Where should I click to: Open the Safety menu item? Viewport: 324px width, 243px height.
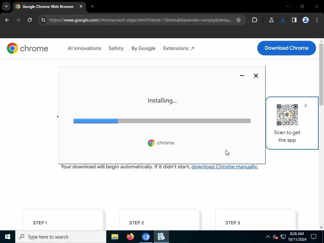(116, 48)
